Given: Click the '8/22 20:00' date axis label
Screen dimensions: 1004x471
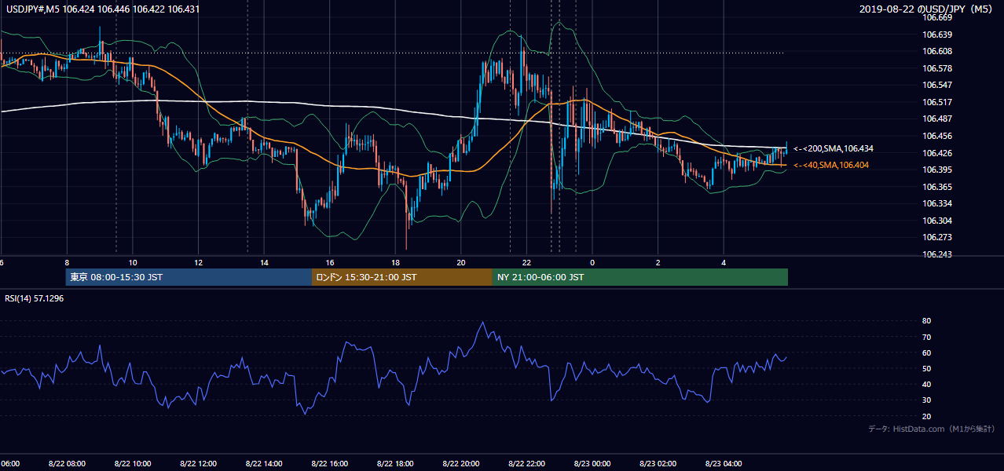Looking at the screenshot, I should [461, 463].
